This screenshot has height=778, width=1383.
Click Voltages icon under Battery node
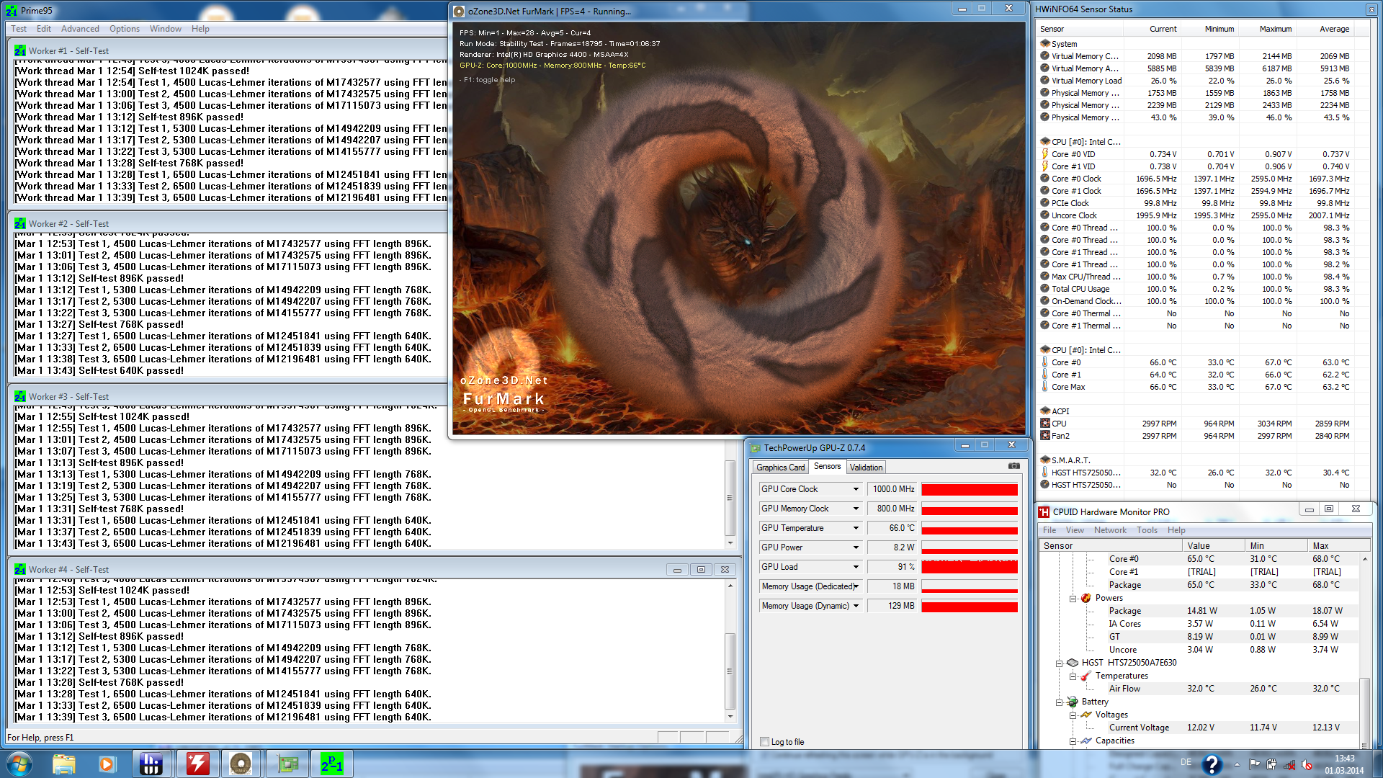(1086, 715)
